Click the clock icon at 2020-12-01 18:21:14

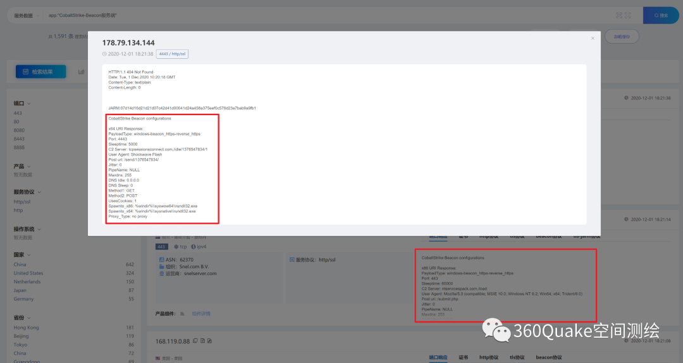coord(626,219)
